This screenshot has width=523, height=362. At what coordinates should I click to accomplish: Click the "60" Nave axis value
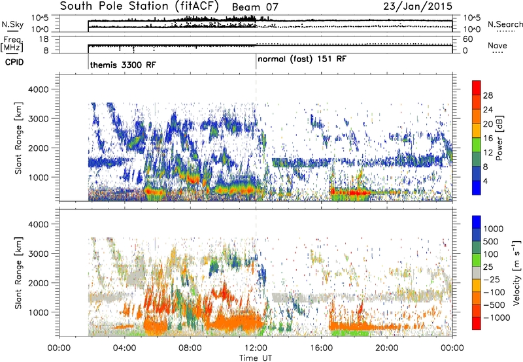[x=467, y=39]
